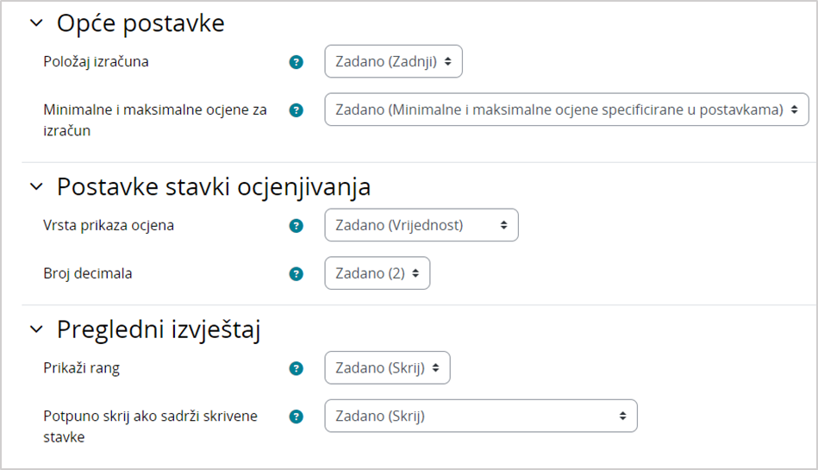Collapse the Opće postavke section chevron
This screenshot has height=470, width=818.
[36, 24]
